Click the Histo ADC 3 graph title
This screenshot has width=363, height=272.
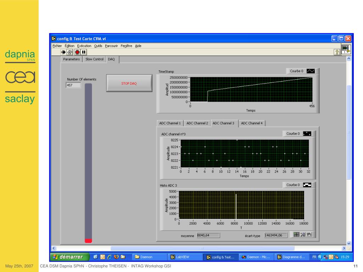(x=168, y=186)
